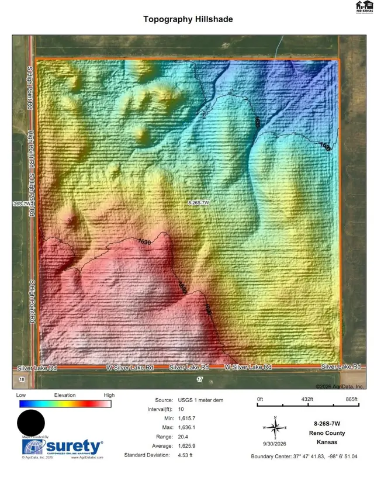Click the Topography Hillshade title
374x484 pixels.
[188, 19]
